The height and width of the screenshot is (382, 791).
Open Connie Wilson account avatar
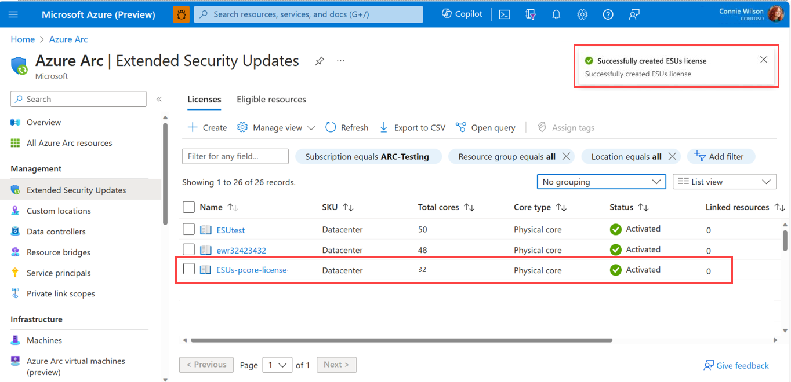pyautogui.click(x=776, y=14)
